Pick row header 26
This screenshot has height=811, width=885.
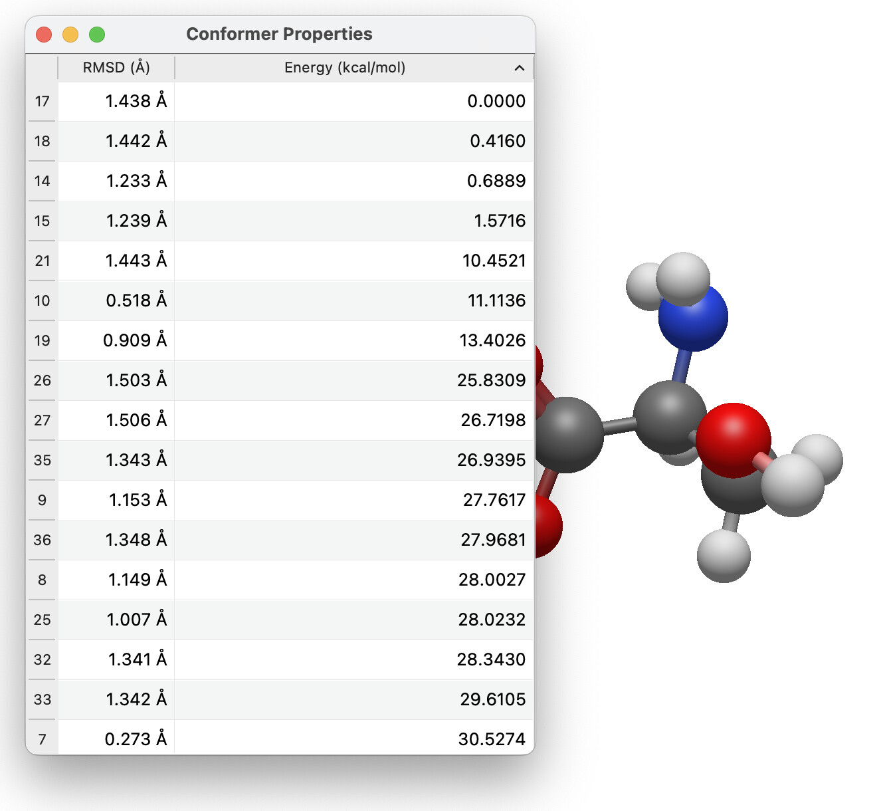pyautogui.click(x=42, y=380)
